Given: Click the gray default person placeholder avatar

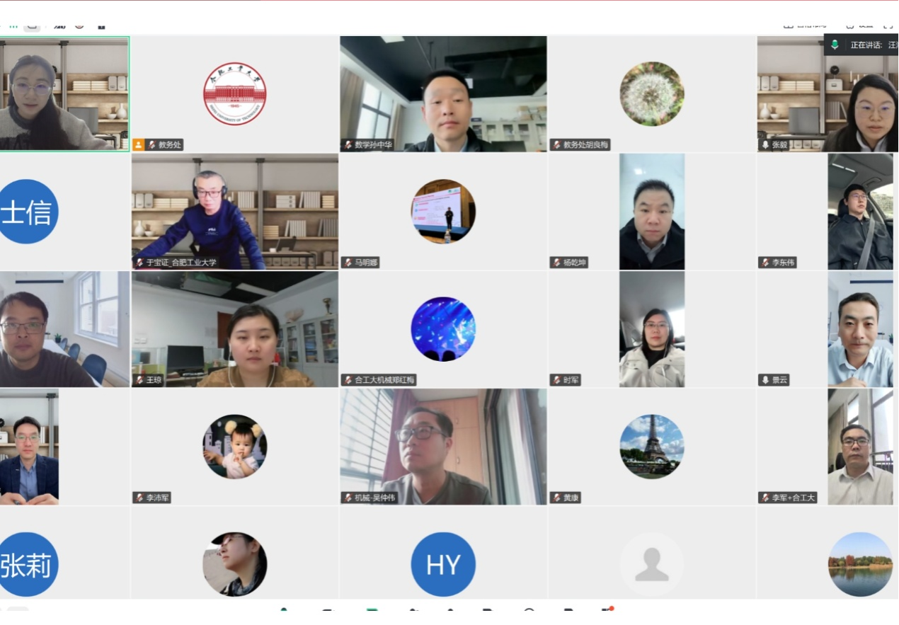Looking at the screenshot, I should pos(651,564).
